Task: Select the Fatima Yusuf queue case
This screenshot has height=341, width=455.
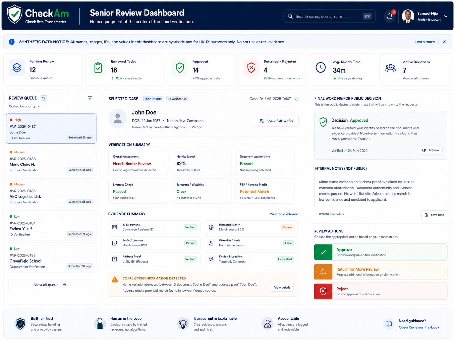Action: coord(51,225)
